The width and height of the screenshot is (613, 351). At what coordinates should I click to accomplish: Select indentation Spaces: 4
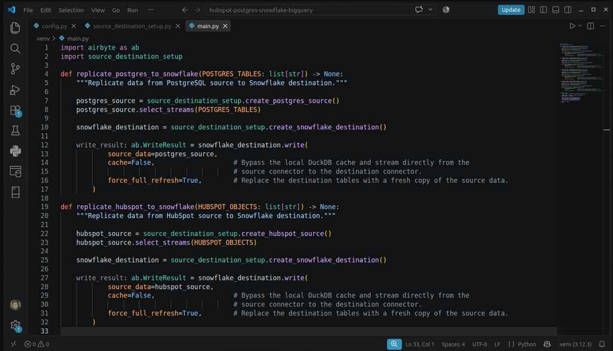[453, 344]
